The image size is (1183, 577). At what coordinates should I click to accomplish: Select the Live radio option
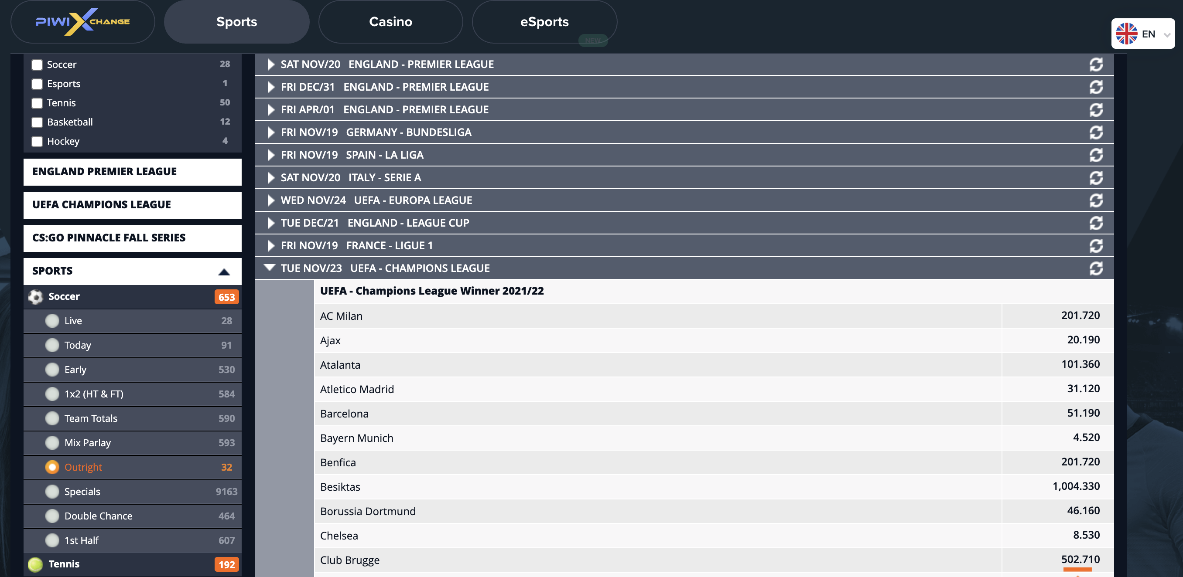(x=52, y=321)
